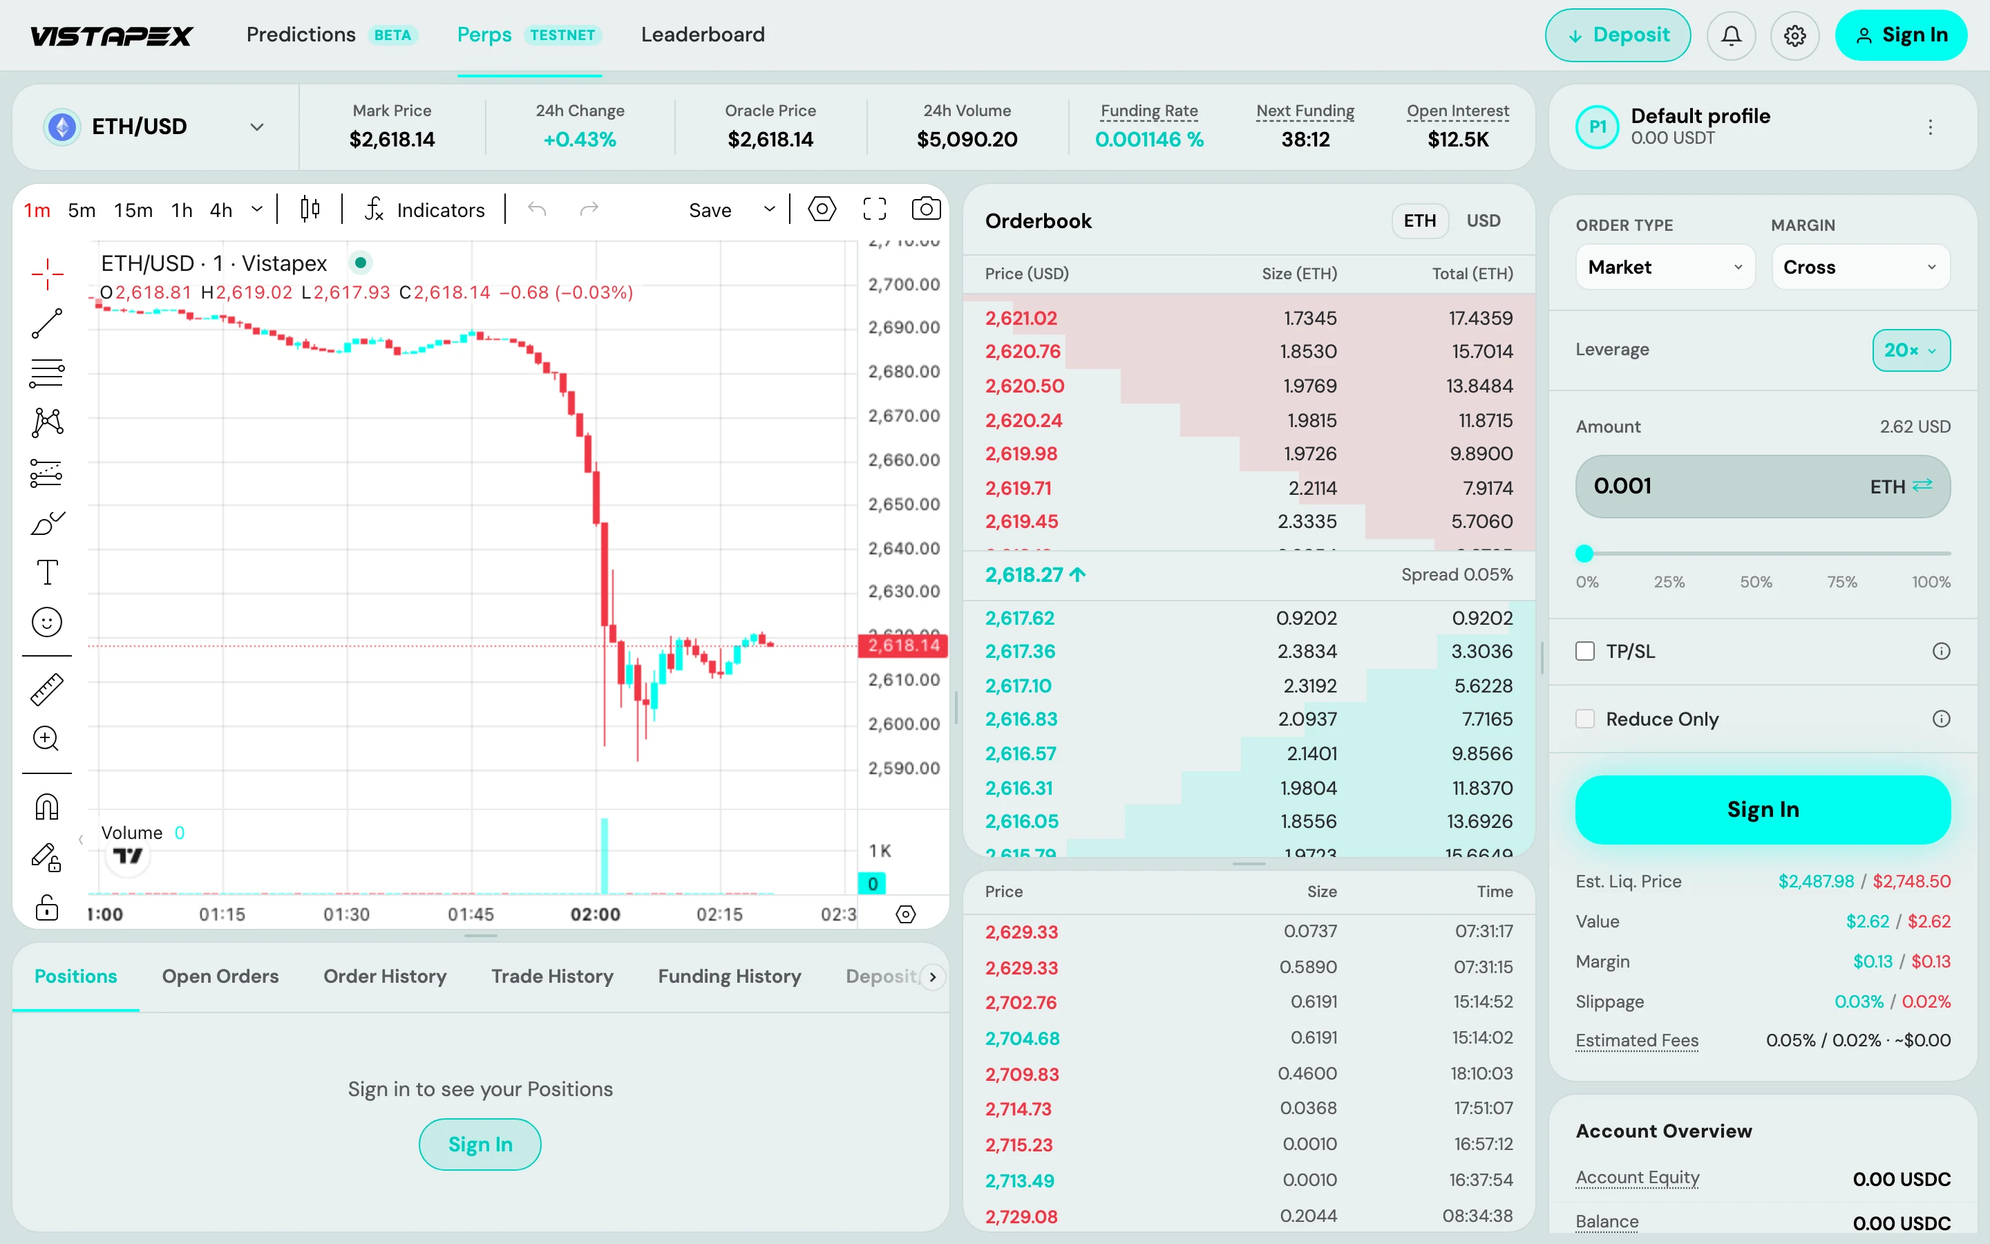Enable the Reduce Only checkbox
Image resolution: width=1990 pixels, height=1244 pixels.
[x=1584, y=719]
